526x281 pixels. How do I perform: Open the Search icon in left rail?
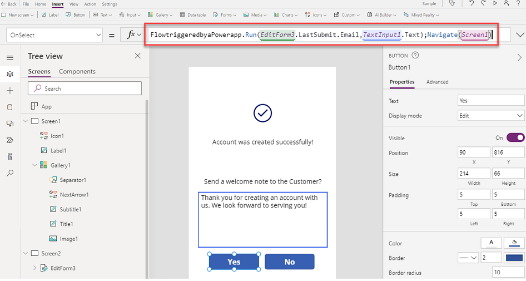(x=10, y=173)
